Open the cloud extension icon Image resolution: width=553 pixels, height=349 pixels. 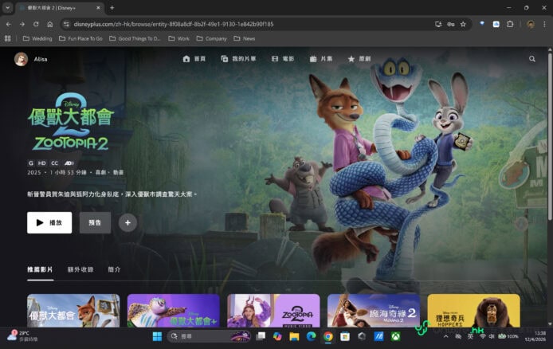(x=496, y=25)
